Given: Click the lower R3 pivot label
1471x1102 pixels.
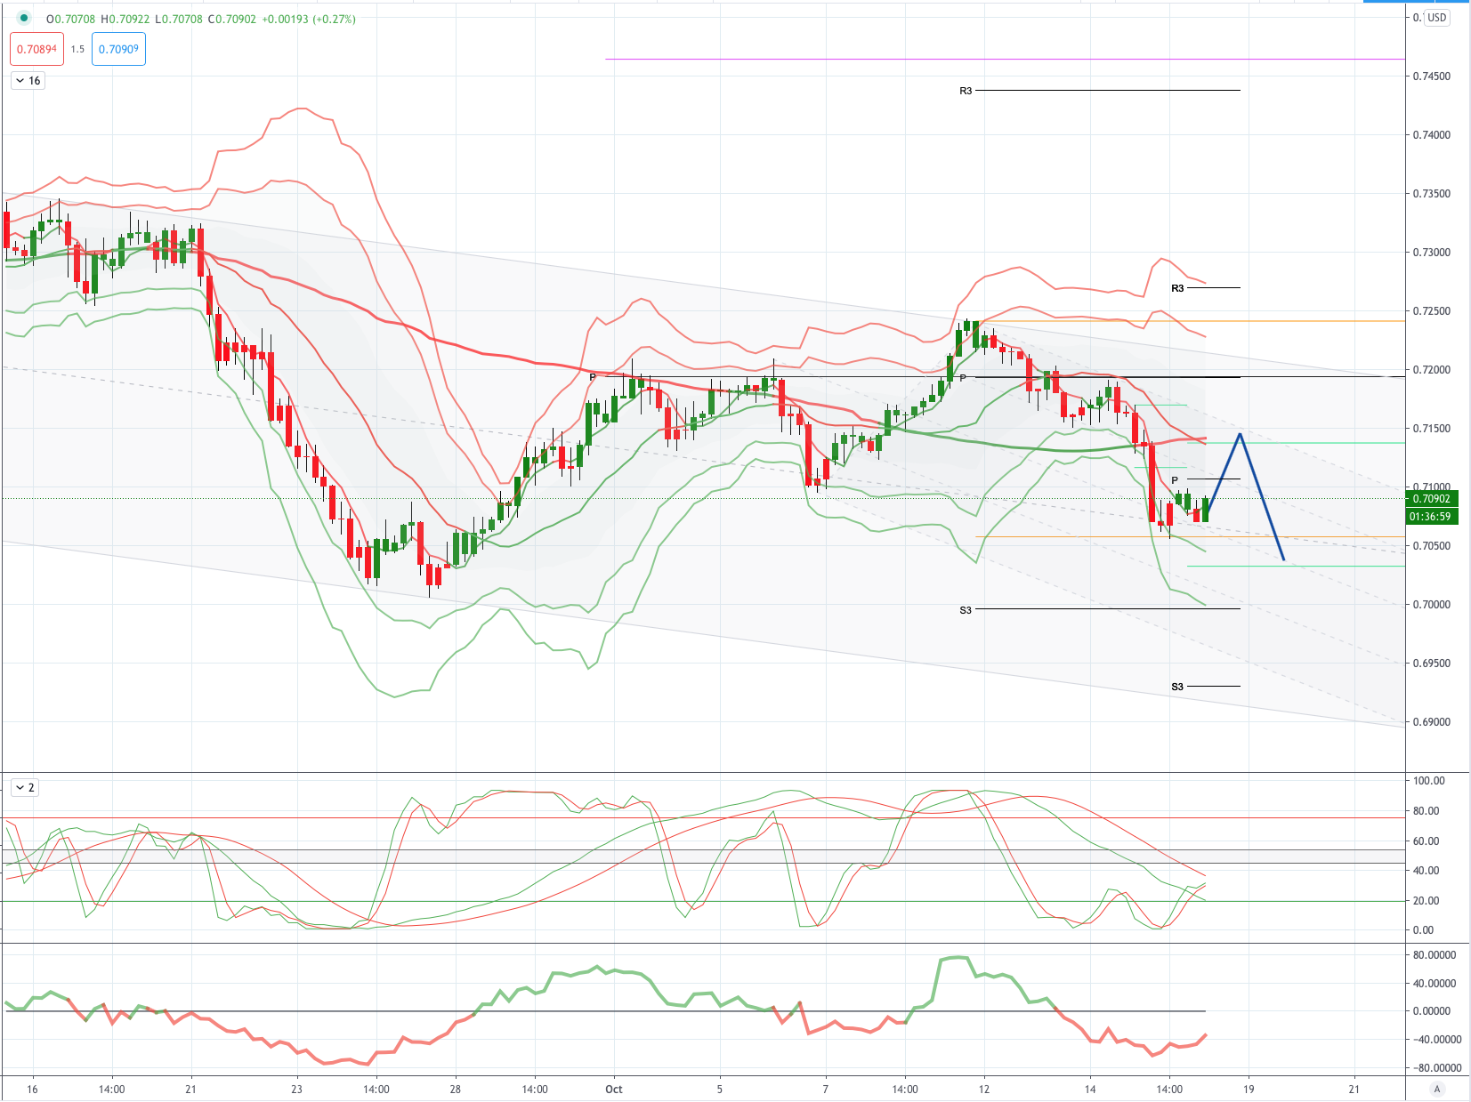Looking at the screenshot, I should (1177, 288).
